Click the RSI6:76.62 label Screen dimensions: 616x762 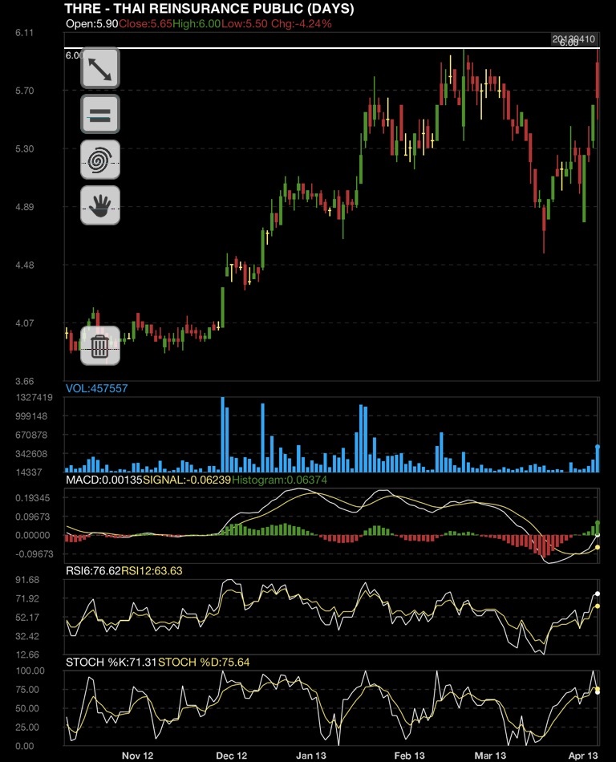pyautogui.click(x=93, y=570)
